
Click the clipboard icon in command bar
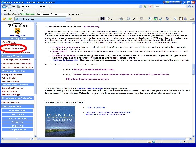181,19
